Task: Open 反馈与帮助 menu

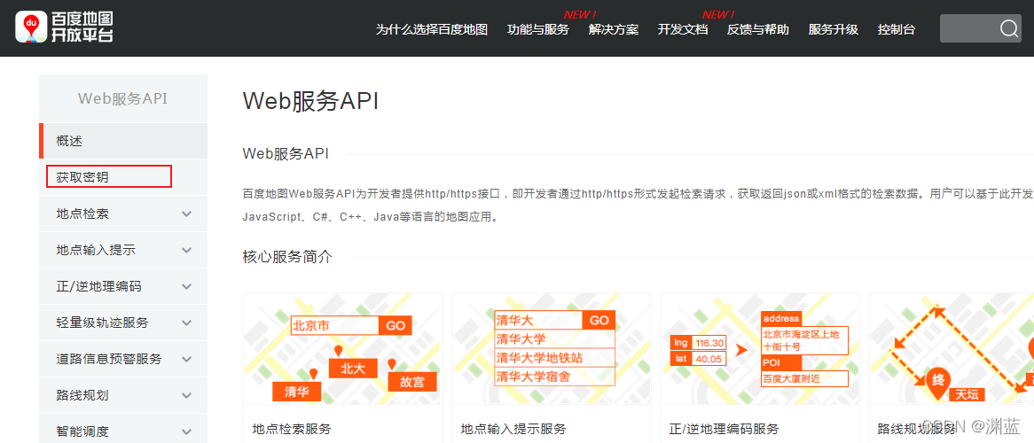Action: pos(758,29)
